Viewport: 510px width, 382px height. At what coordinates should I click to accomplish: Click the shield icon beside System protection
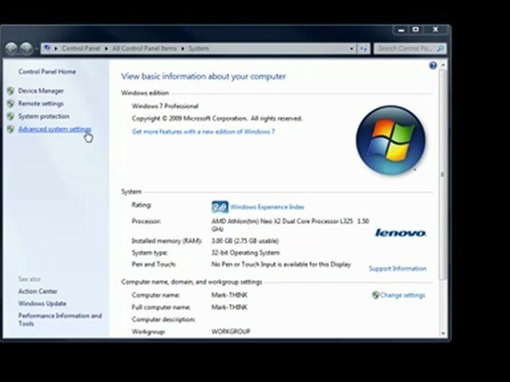[x=11, y=116]
